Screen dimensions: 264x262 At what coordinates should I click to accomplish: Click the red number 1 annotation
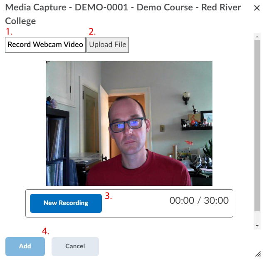(9, 32)
